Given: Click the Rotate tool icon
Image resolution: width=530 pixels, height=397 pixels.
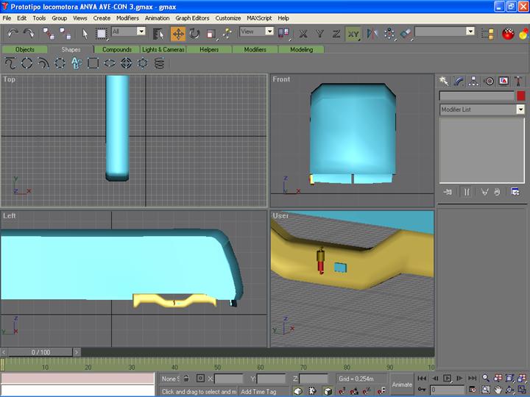Looking at the screenshot, I should (x=194, y=34).
